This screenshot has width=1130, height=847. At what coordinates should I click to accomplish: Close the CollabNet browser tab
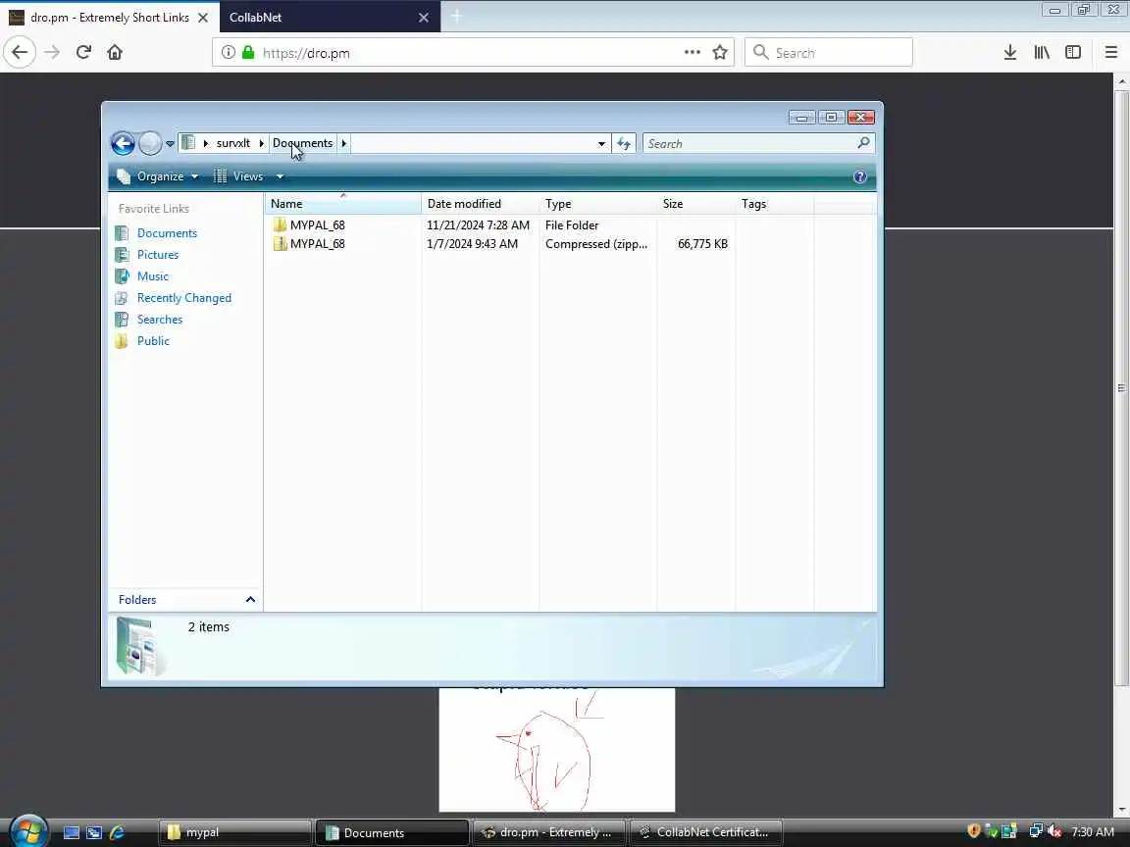(424, 18)
